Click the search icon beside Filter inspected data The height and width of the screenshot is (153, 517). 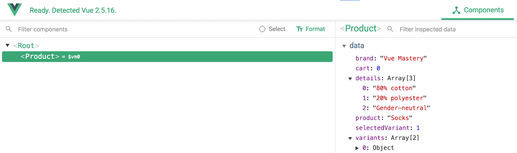click(390, 29)
